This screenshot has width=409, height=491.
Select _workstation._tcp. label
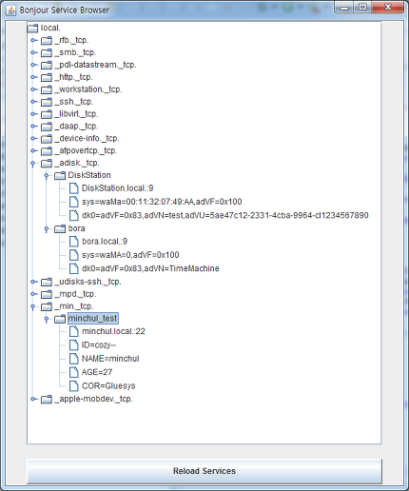(88, 89)
